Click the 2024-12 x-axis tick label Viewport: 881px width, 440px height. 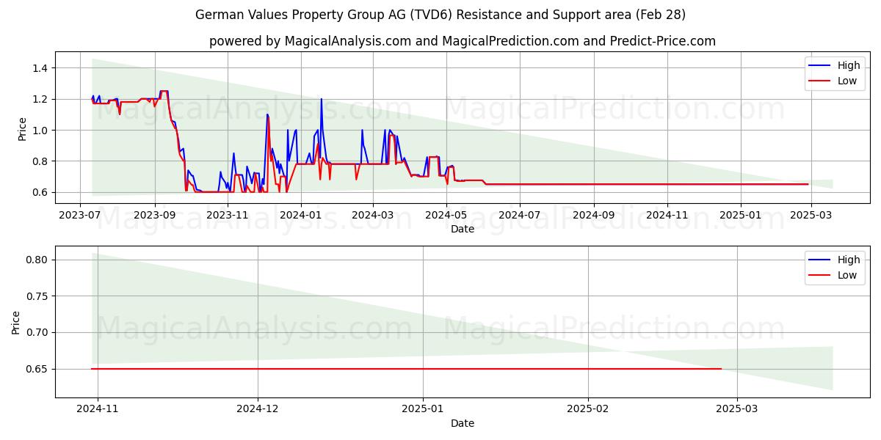coord(258,409)
